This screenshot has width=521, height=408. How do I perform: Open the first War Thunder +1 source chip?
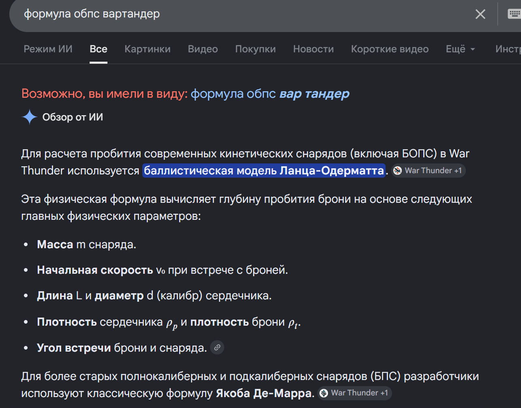[429, 171]
